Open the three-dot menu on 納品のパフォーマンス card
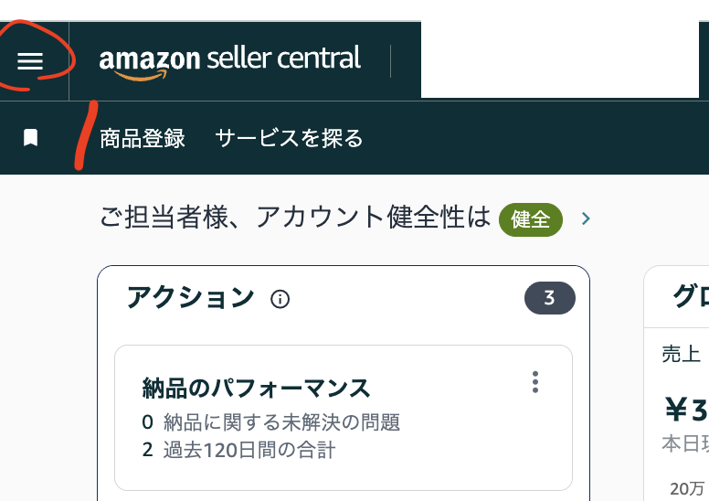 coord(535,382)
